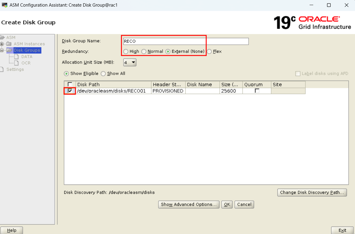Click the PROVISIONED status cell
The height and width of the screenshot is (234, 355).
[168, 91]
